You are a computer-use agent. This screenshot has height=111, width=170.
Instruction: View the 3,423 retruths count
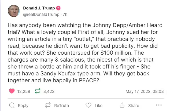pyautogui.click(x=49, y=91)
